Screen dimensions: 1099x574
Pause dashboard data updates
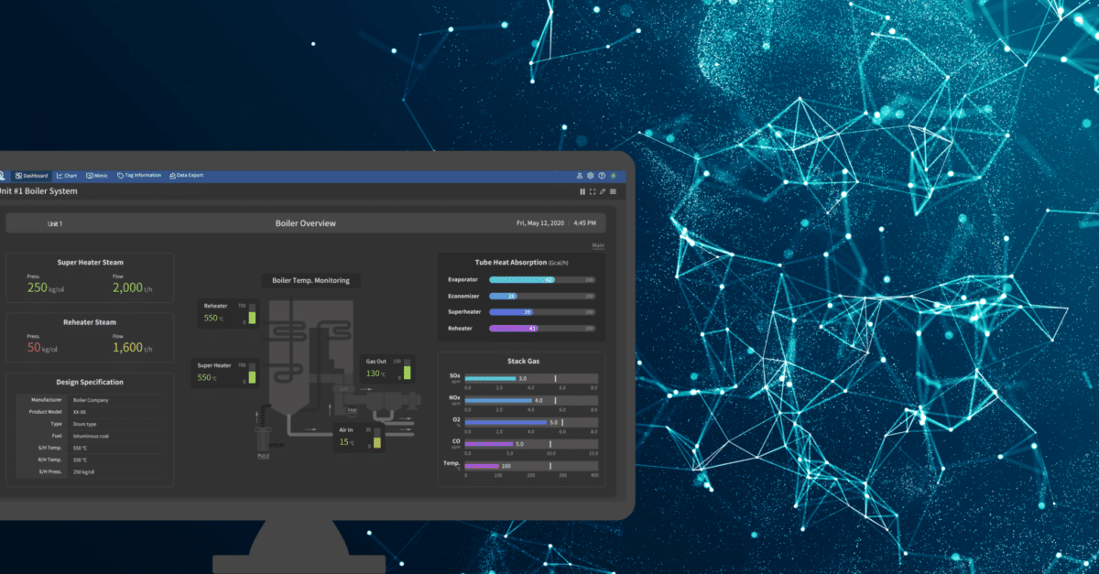pos(582,191)
